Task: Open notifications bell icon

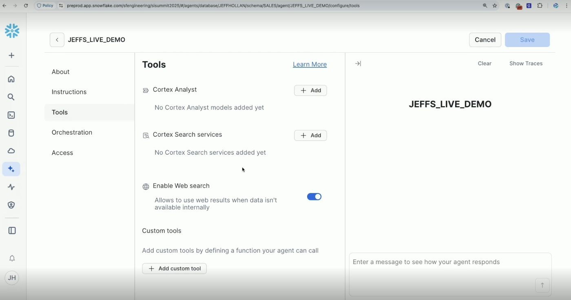Action: pyautogui.click(x=12, y=258)
